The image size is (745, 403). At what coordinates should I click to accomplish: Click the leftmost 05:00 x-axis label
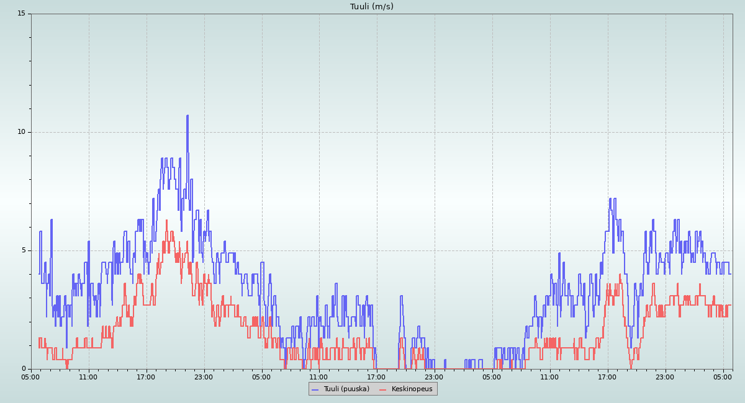tap(31, 376)
